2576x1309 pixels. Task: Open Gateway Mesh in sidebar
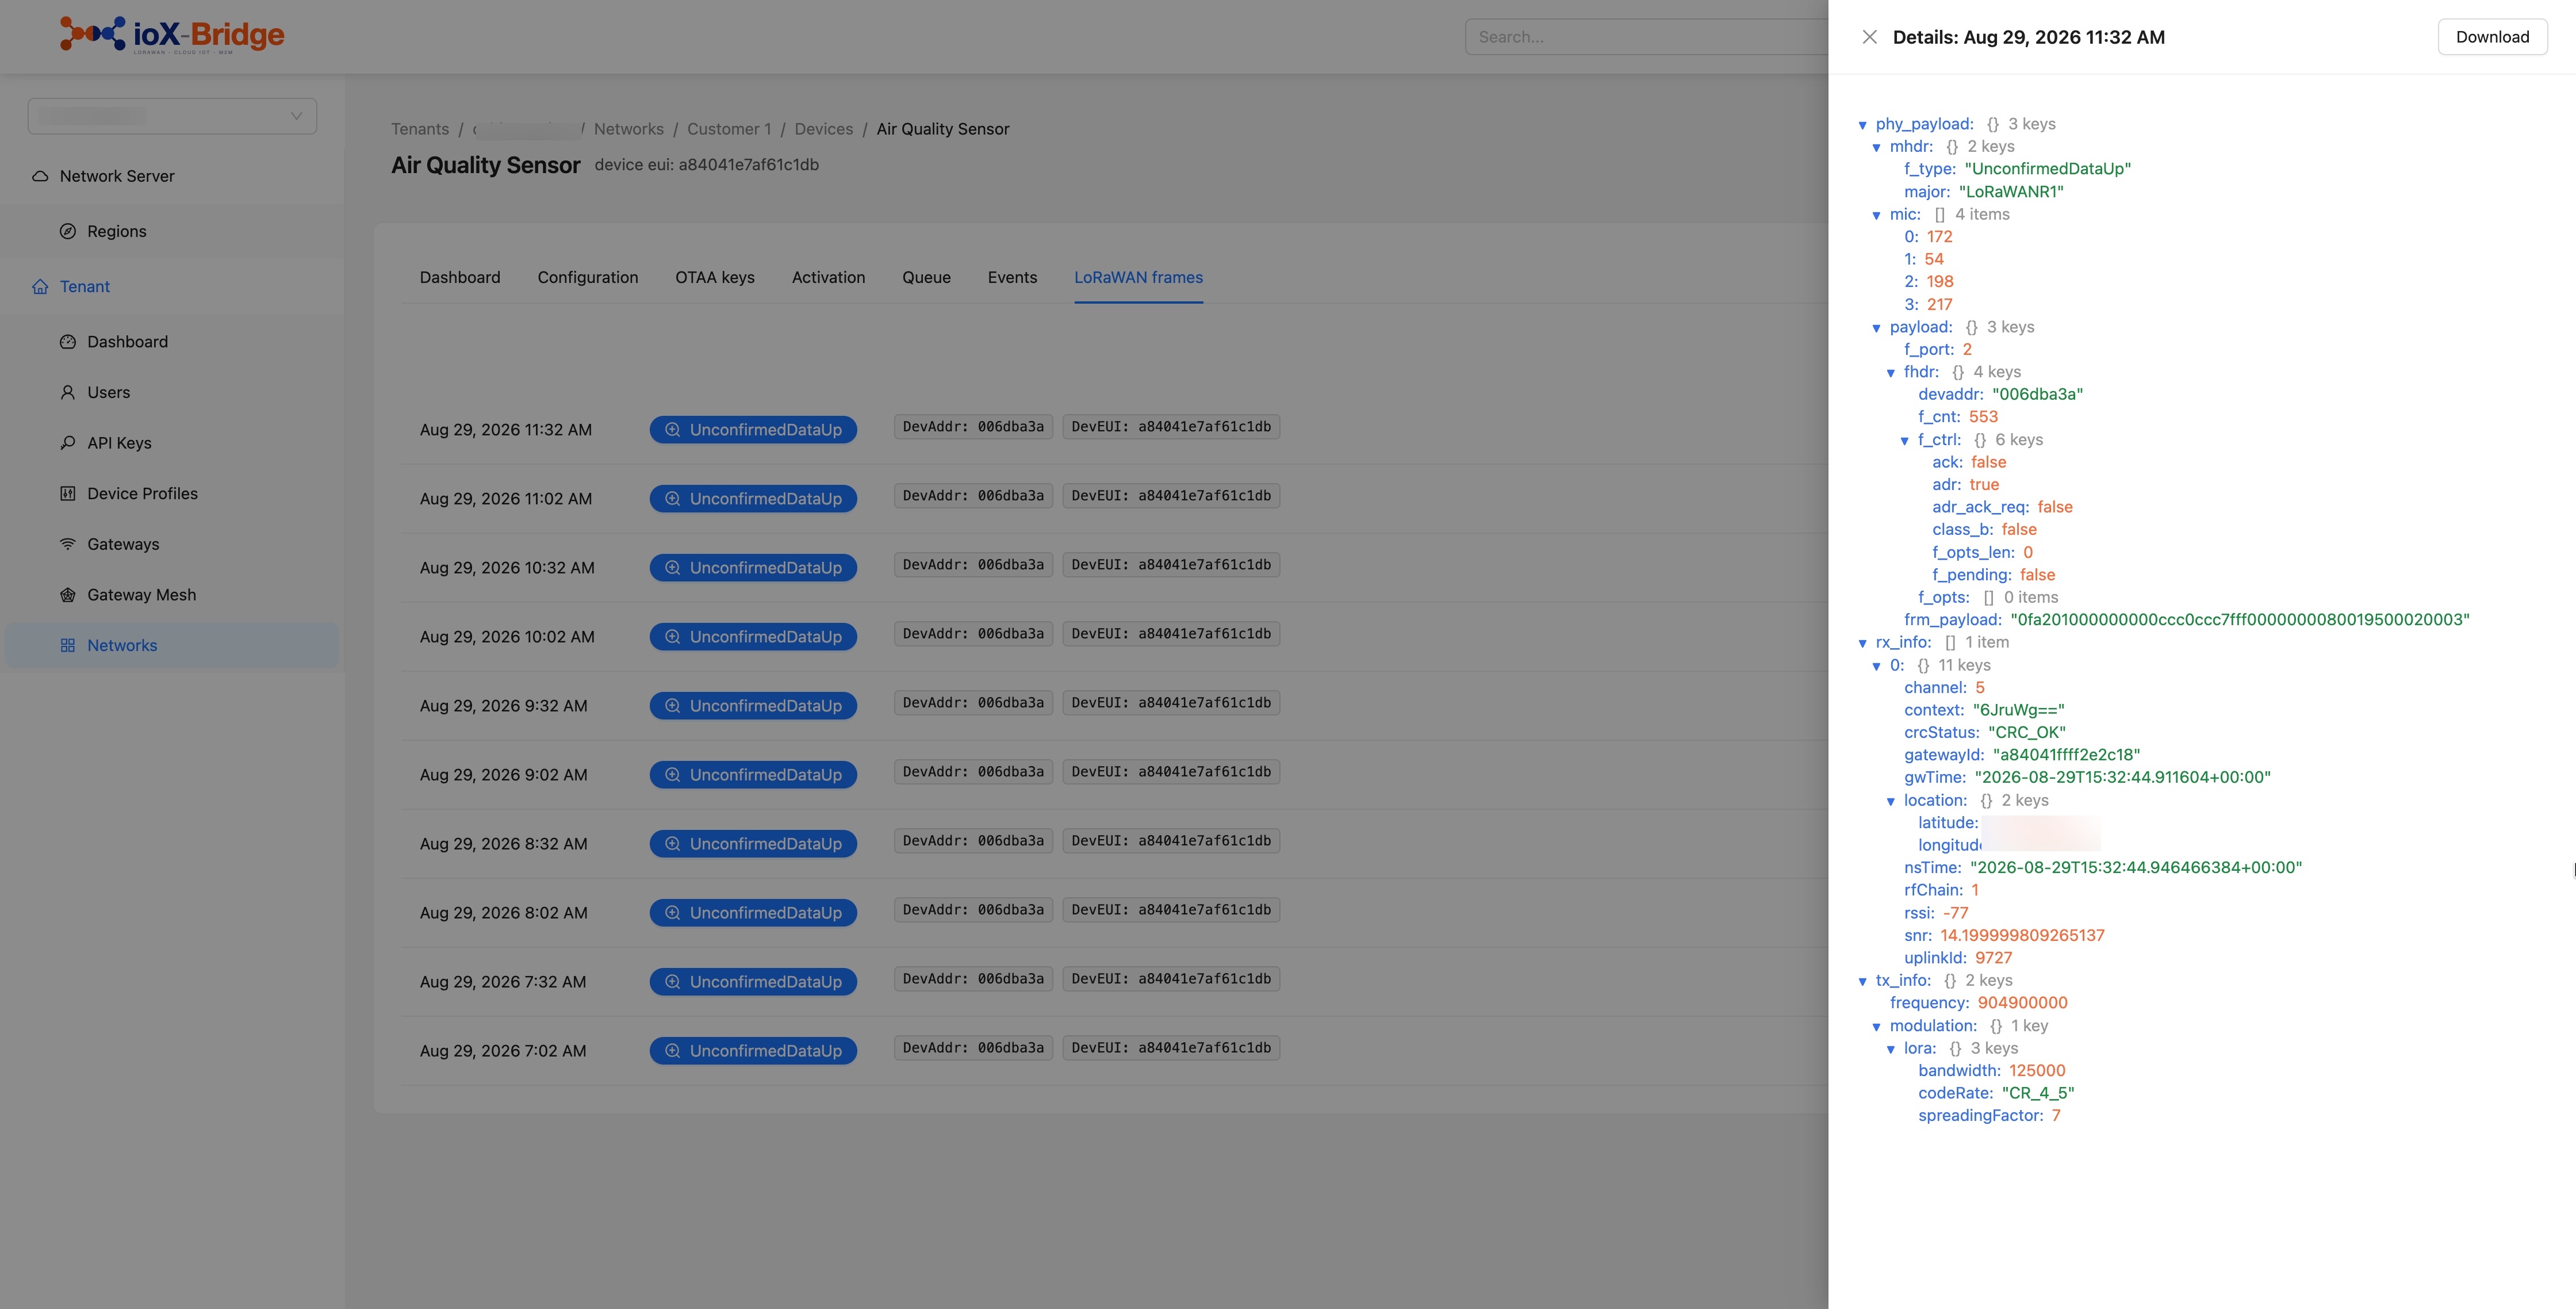(x=142, y=595)
